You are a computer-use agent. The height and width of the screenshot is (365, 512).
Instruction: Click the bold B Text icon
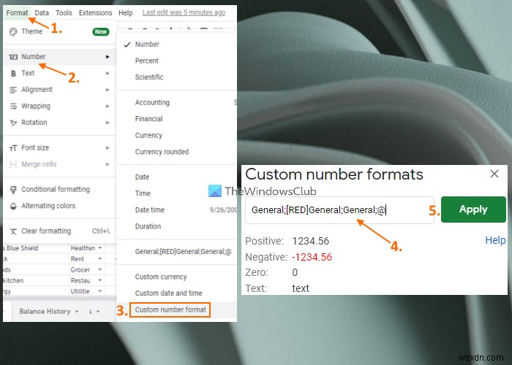pyautogui.click(x=13, y=73)
